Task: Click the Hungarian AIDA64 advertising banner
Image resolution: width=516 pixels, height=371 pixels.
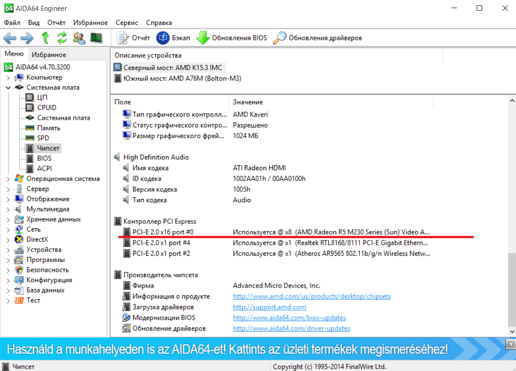Action: [x=253, y=349]
